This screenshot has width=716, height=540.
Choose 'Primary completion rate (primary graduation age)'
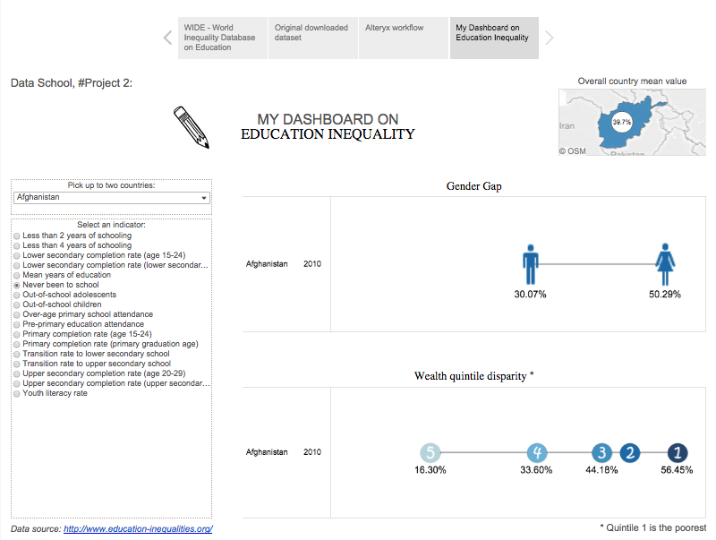107,344
